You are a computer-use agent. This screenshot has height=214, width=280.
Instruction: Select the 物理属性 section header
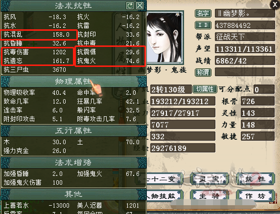tap(73, 82)
